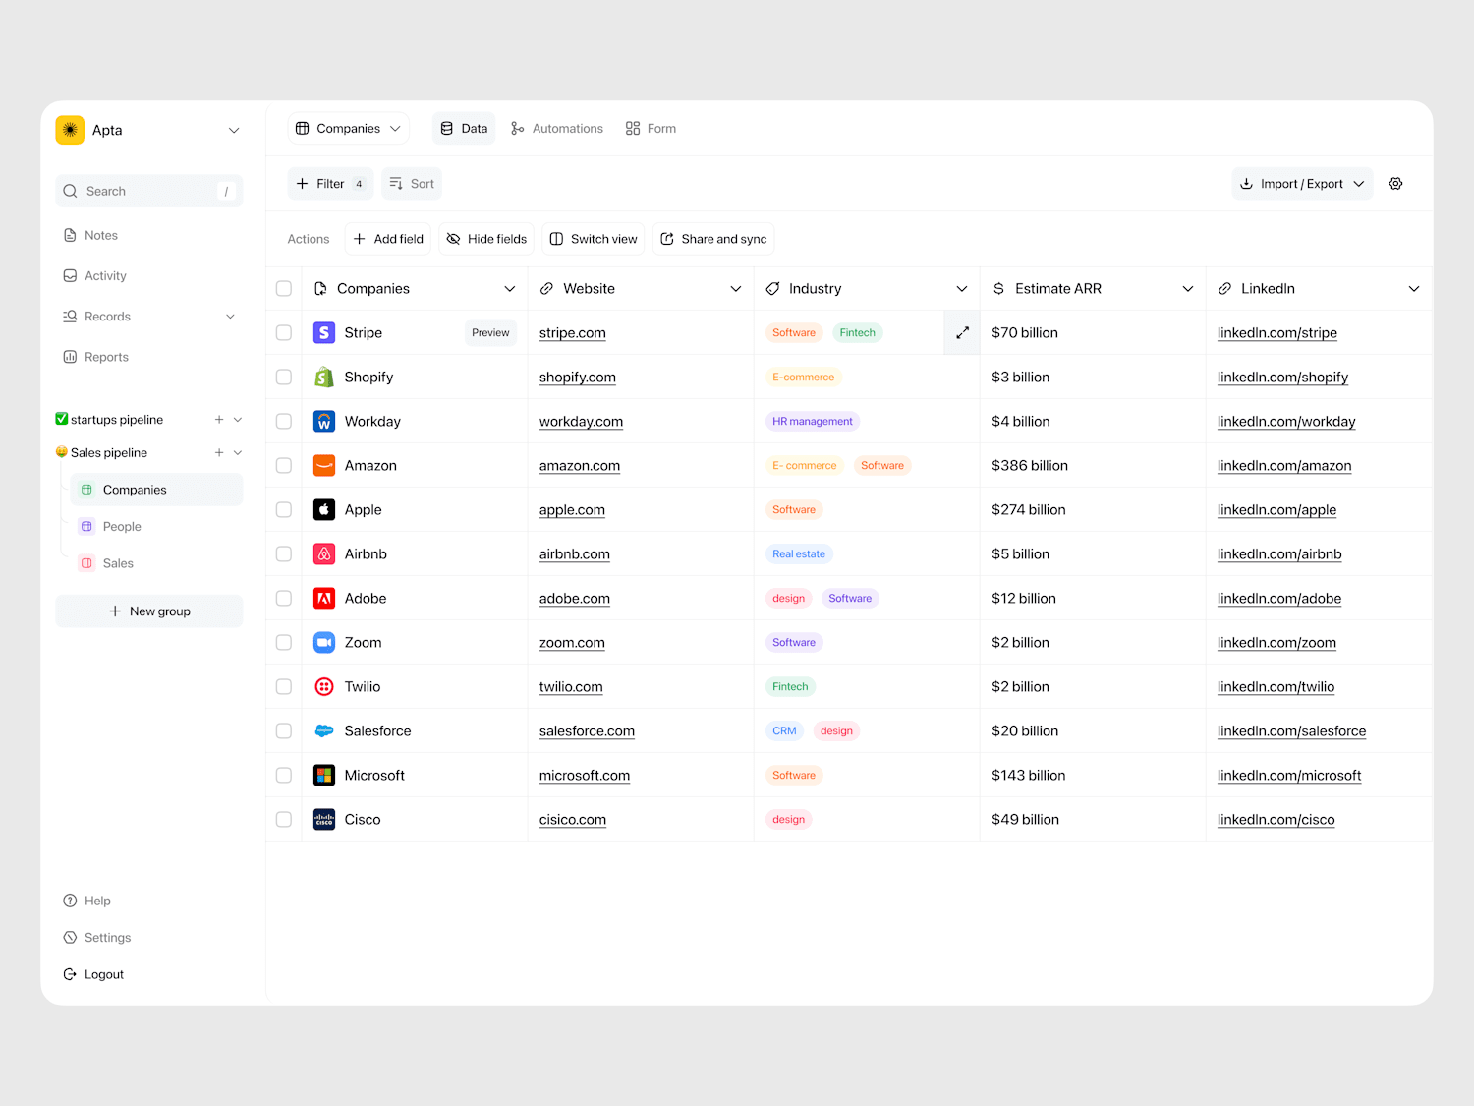Click into the Search input field

coord(149,192)
